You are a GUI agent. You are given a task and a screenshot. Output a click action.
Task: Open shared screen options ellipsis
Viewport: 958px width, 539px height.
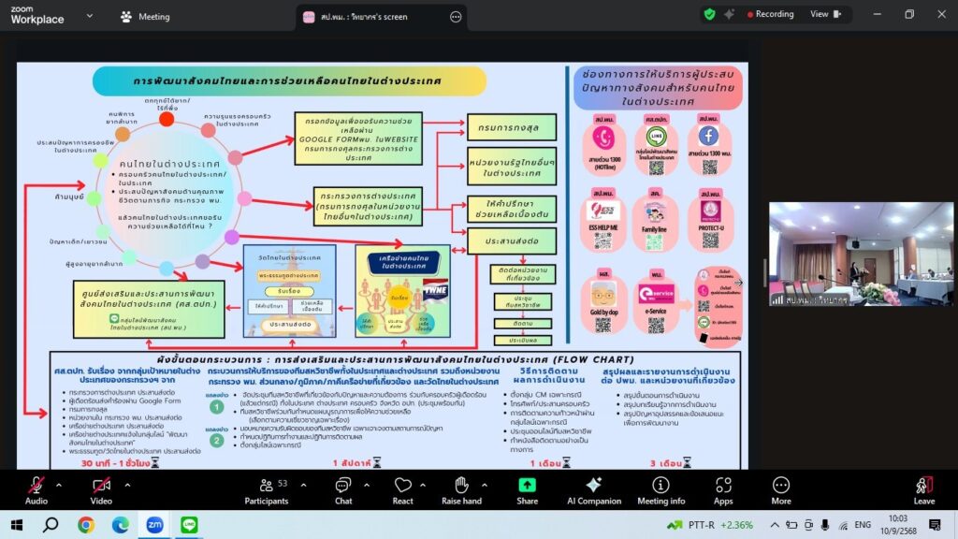[x=456, y=17]
